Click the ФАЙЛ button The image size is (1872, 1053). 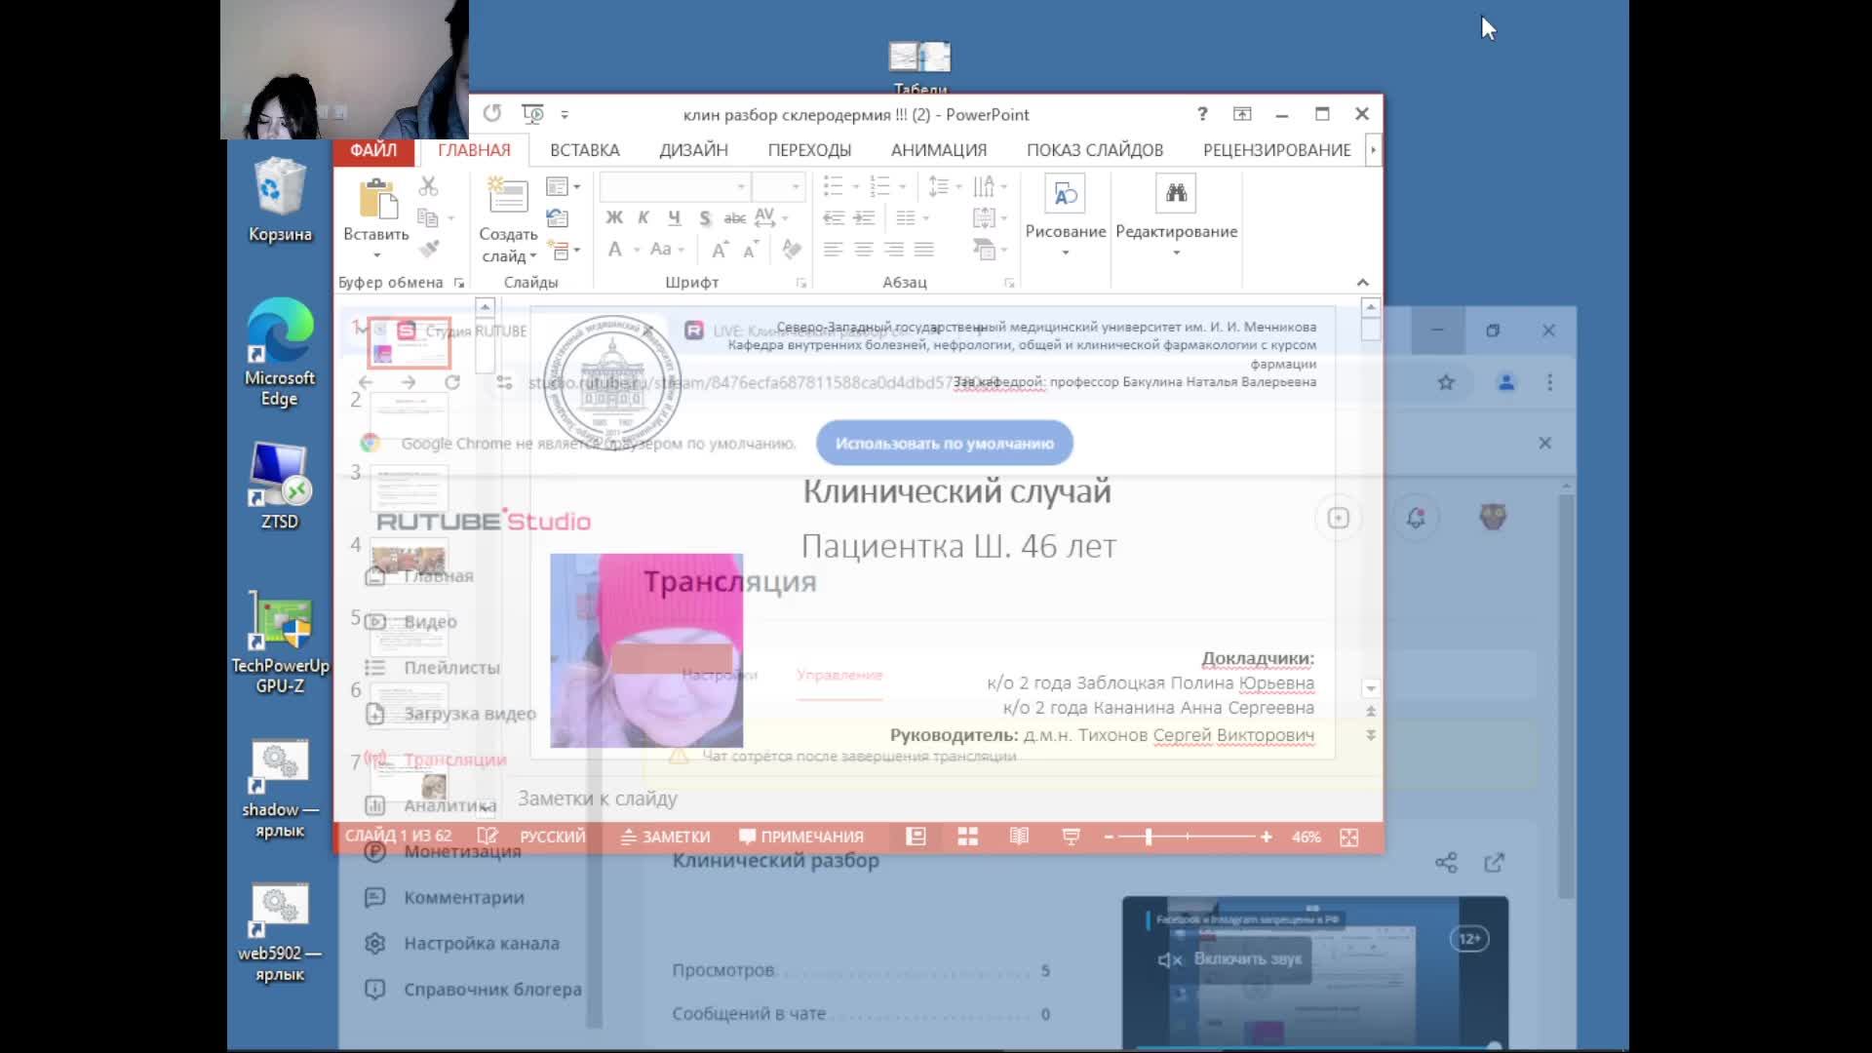(373, 150)
